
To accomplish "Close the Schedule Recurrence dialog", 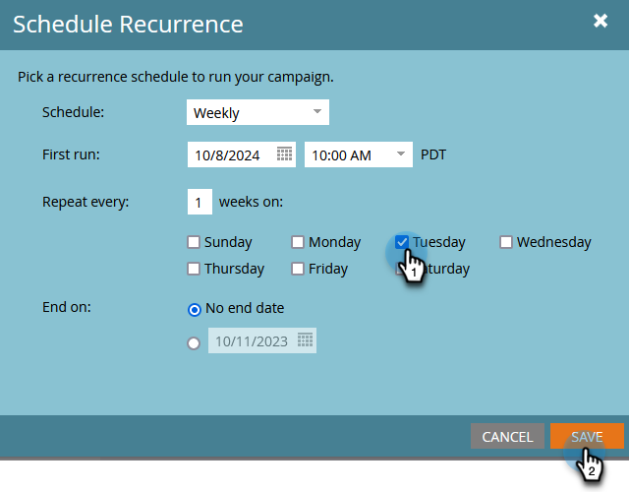I will pos(600,21).
